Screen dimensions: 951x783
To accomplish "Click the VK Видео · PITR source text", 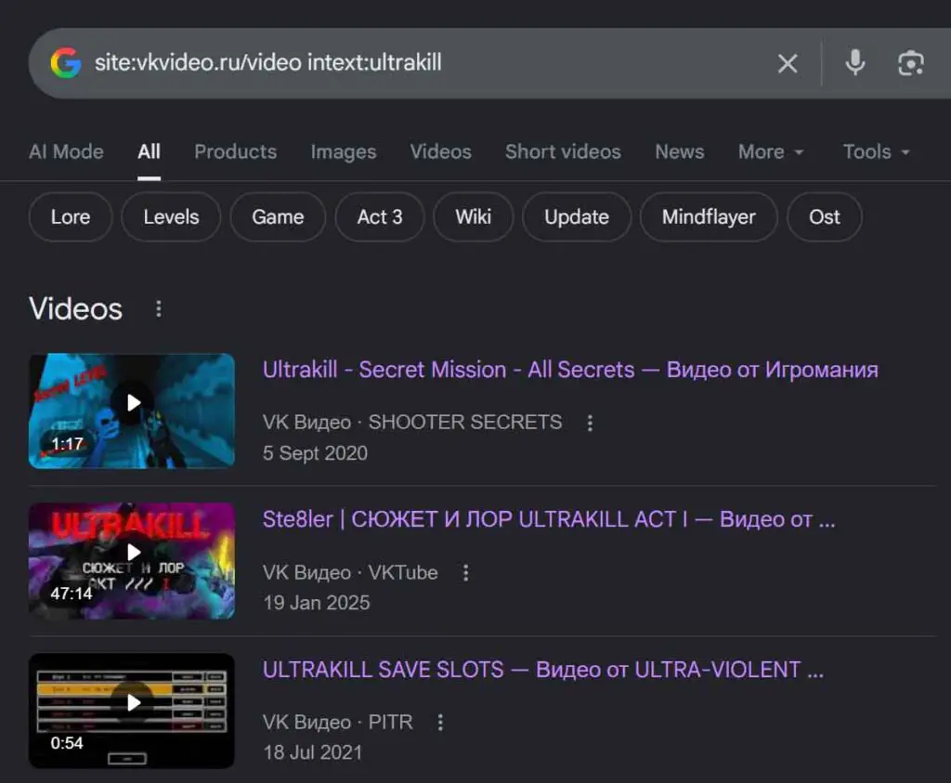I will pyautogui.click(x=338, y=723).
